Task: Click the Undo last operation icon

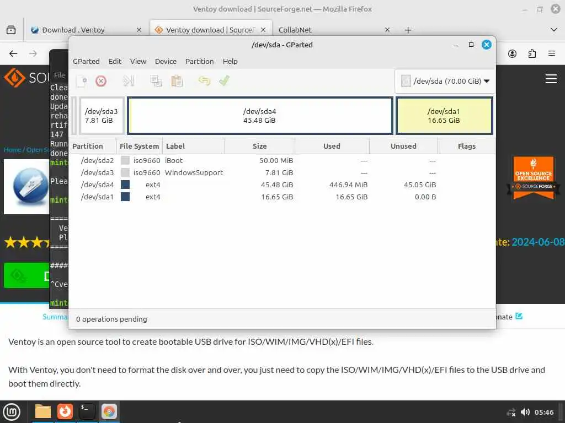Action: 204,80
